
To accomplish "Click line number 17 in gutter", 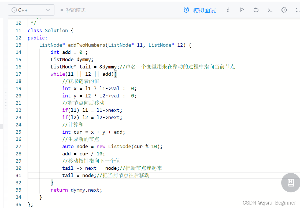I will pos(18,74).
